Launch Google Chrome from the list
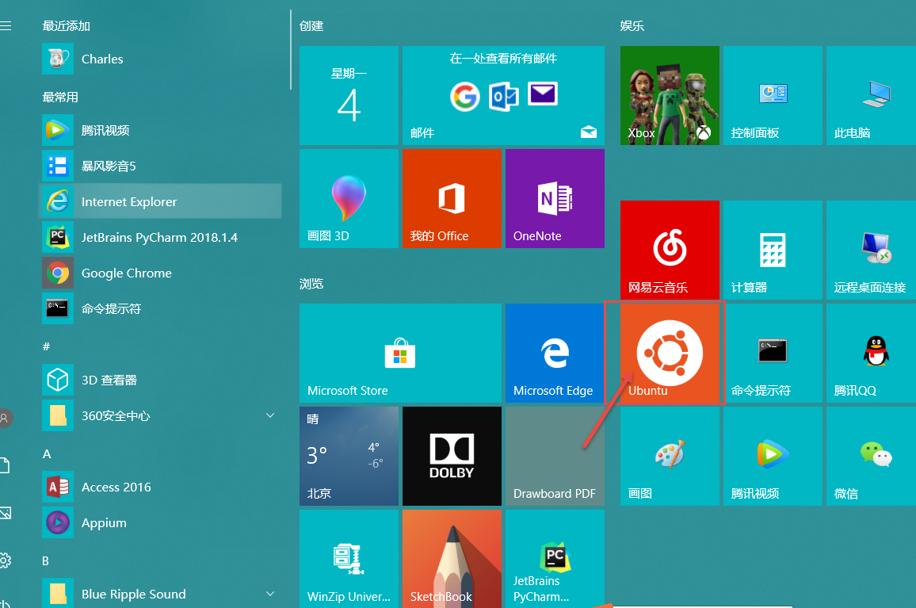The width and height of the screenshot is (916, 608). [x=161, y=273]
